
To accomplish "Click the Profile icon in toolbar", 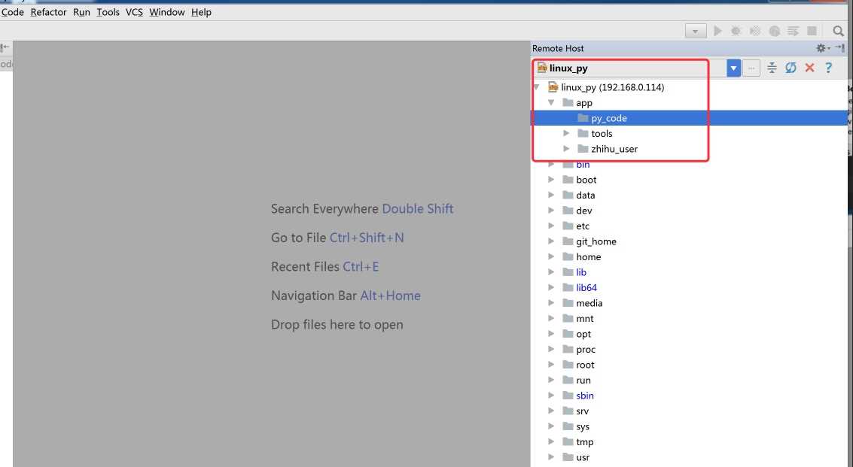I will coord(774,31).
